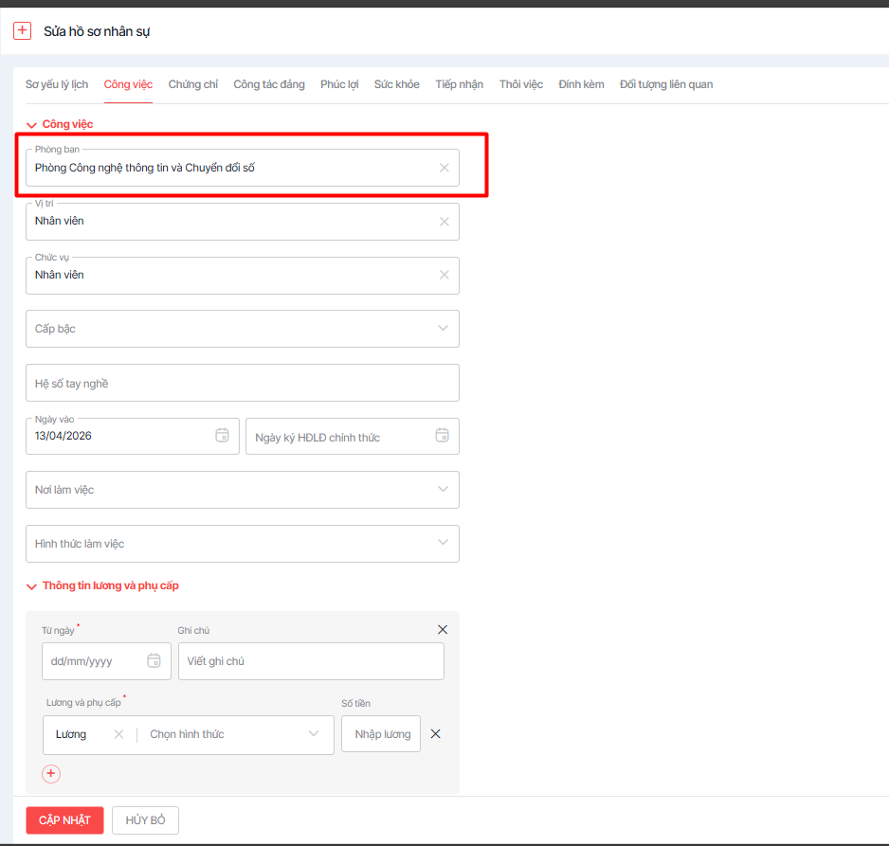Open the Hình thức làm việc dropdown
Screen dimensions: 889x846
pos(443,543)
